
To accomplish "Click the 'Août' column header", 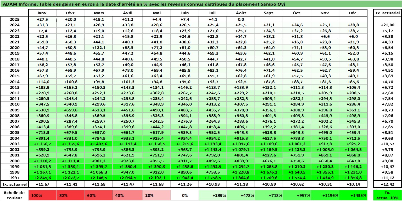I will [241, 13].
